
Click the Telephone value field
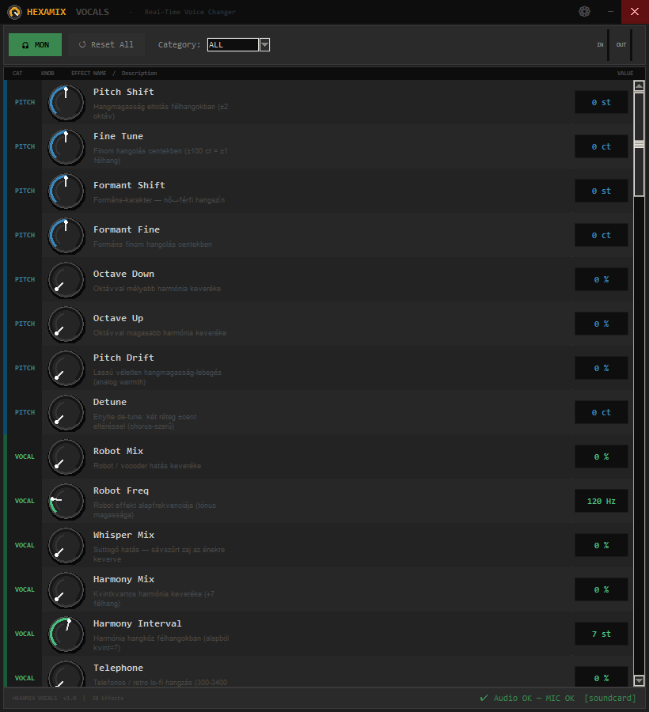point(602,676)
